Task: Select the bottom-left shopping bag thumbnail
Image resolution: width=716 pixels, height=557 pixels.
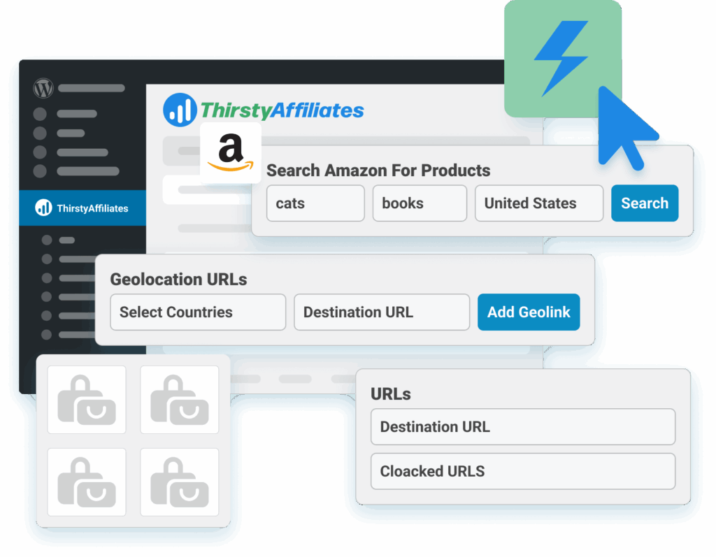Action: [x=87, y=482]
